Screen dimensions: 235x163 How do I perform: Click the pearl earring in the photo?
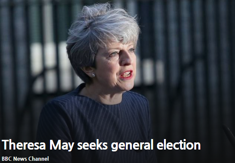pyautogui.click(x=93, y=74)
